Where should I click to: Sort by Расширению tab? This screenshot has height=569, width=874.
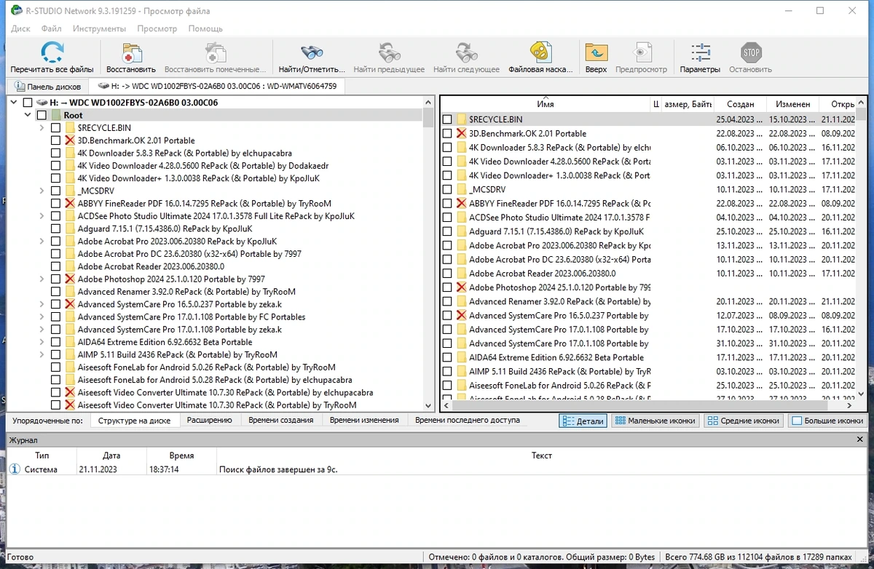(x=210, y=420)
